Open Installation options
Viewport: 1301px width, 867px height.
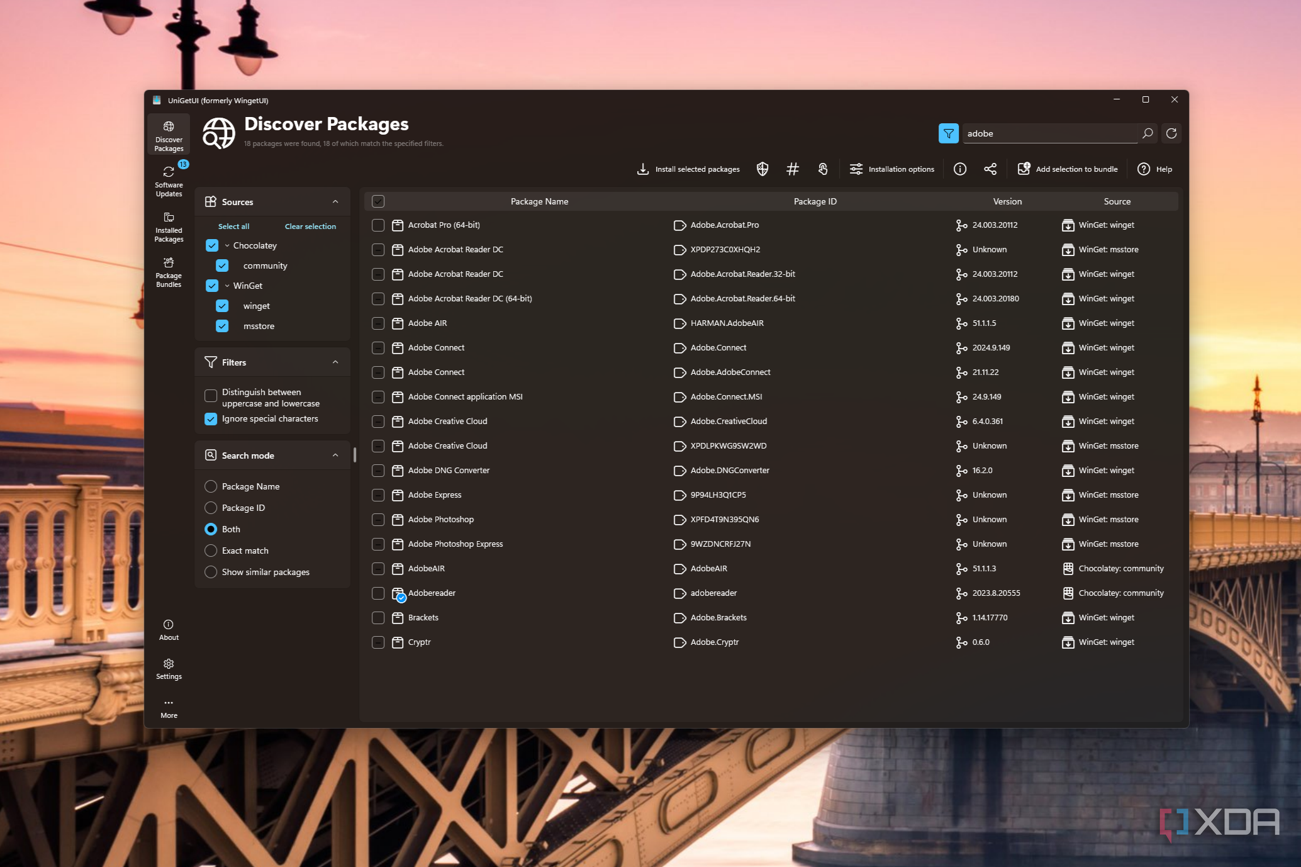[892, 169]
